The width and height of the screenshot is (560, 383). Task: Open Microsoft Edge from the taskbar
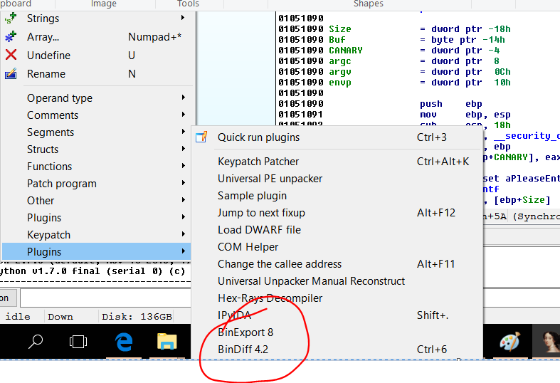click(x=124, y=342)
